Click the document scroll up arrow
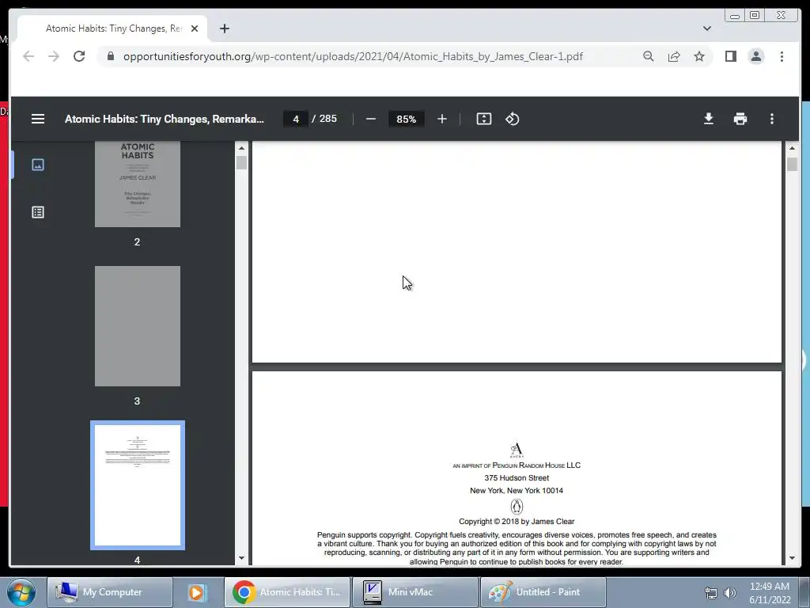810x608 pixels. pyautogui.click(x=792, y=148)
